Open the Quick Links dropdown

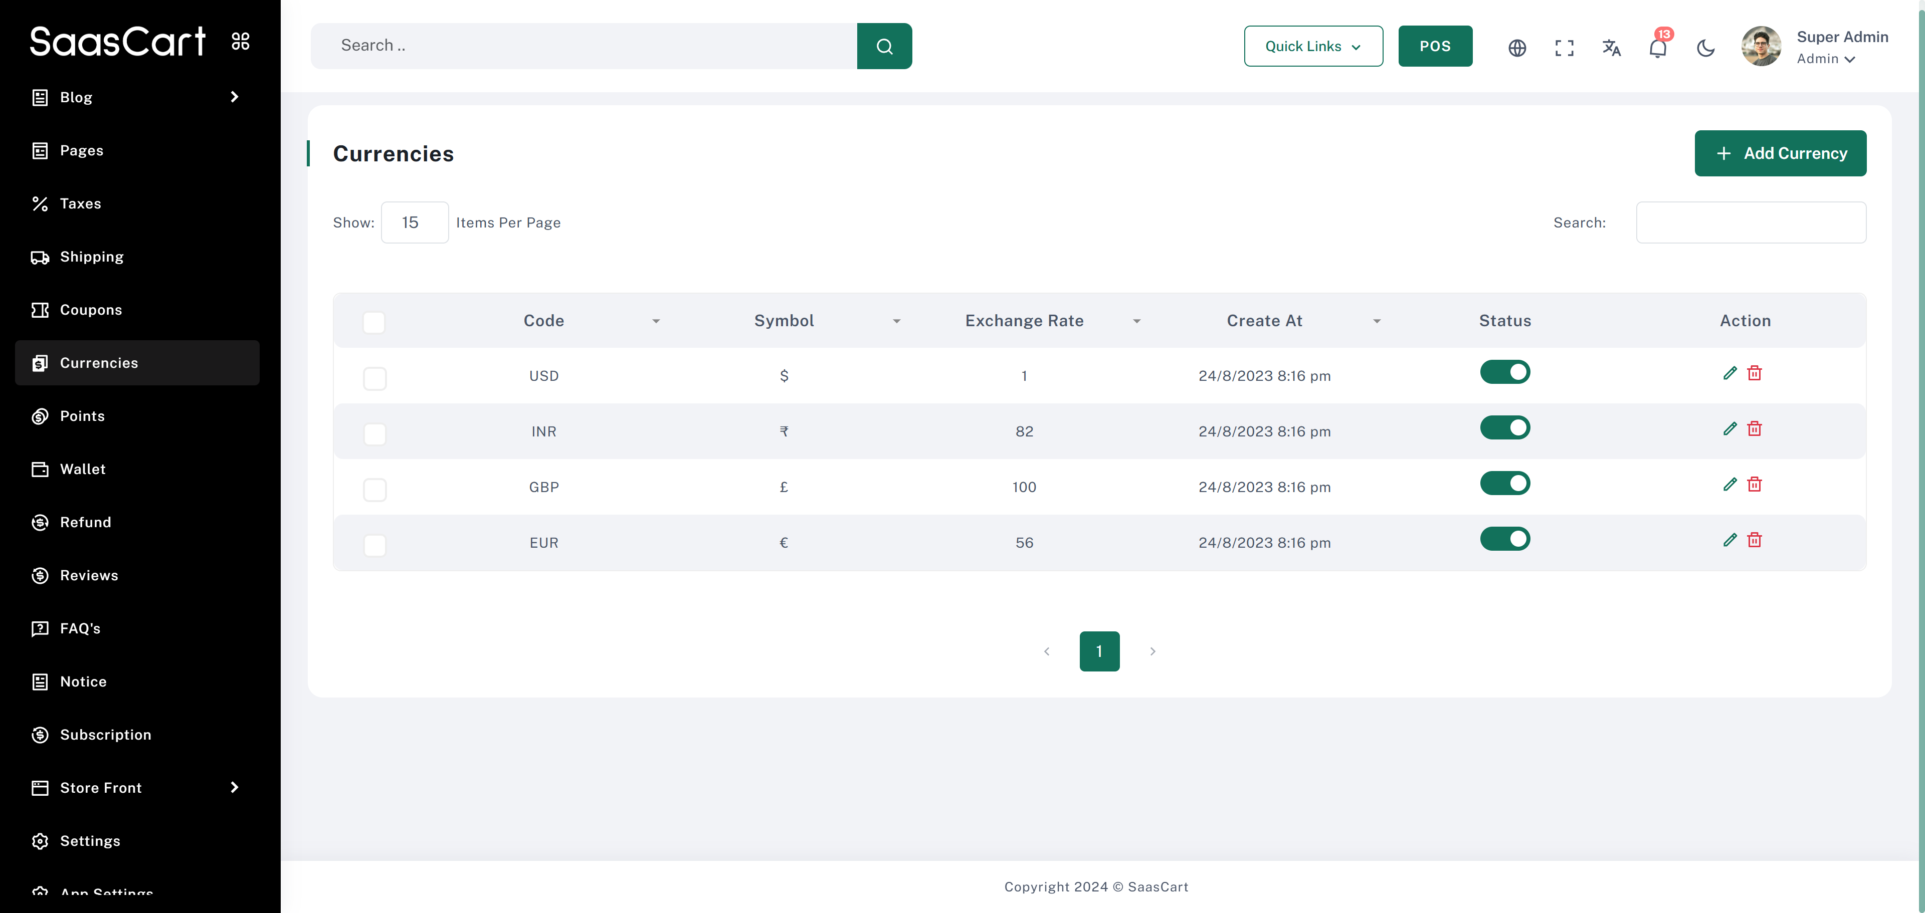coord(1313,46)
